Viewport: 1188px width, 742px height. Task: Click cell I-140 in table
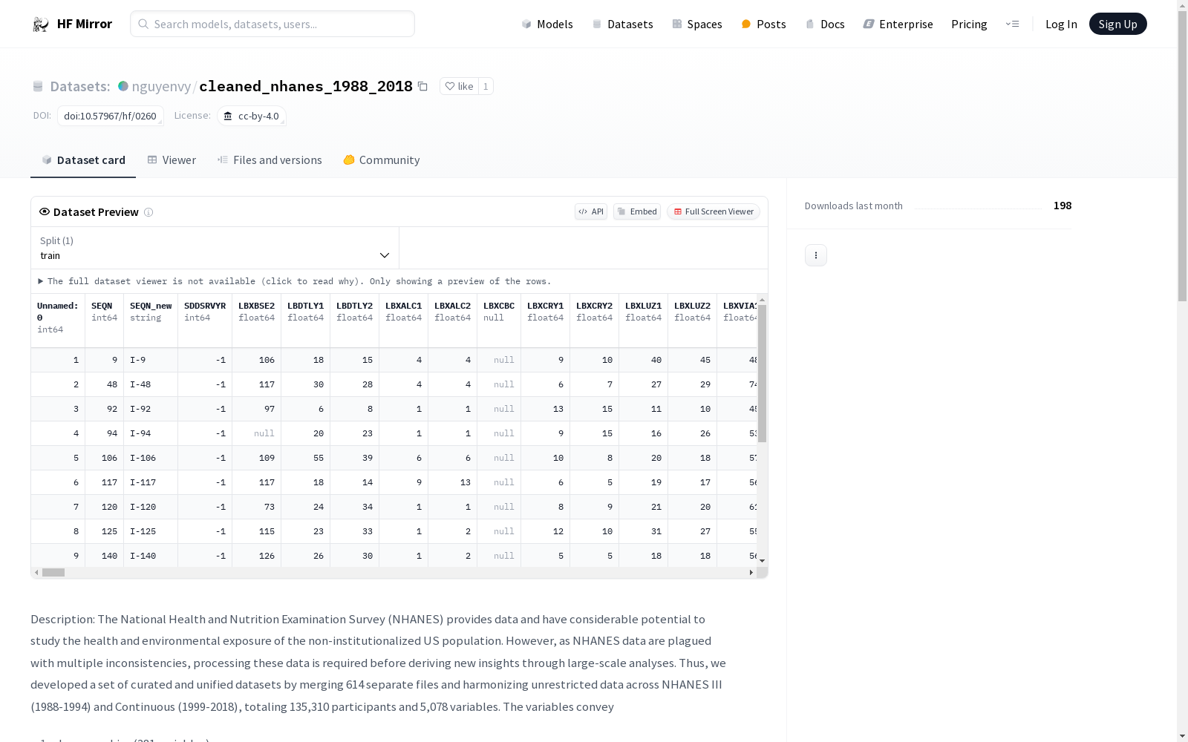click(x=151, y=556)
